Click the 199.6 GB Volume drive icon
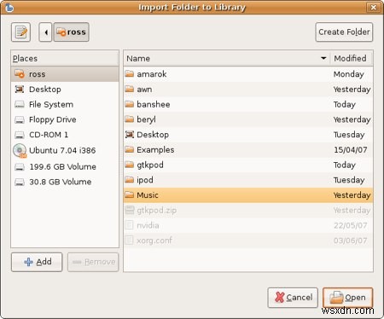 point(20,167)
